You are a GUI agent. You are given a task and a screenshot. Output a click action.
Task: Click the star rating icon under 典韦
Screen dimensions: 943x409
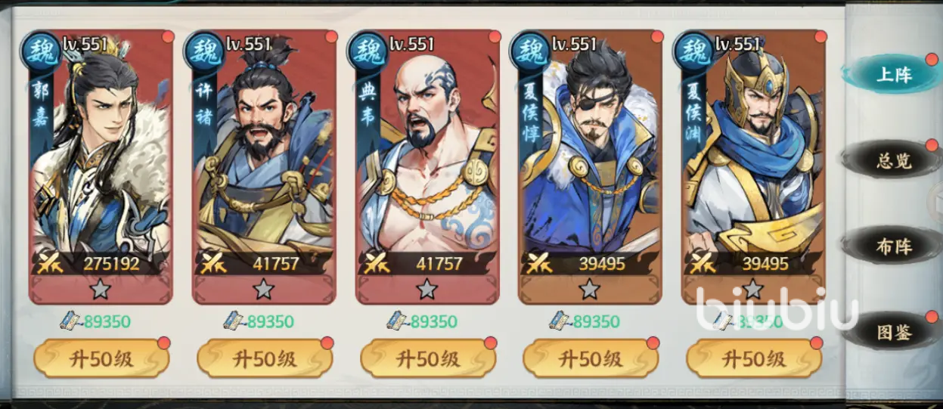[x=427, y=288]
